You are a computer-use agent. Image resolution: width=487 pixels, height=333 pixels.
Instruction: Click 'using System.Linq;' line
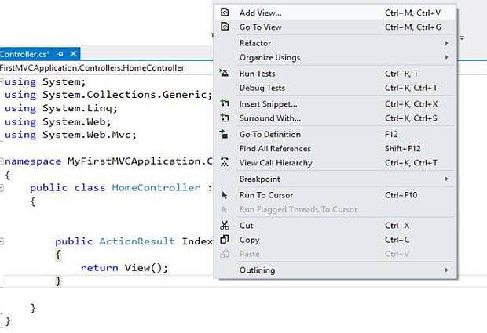(x=61, y=108)
